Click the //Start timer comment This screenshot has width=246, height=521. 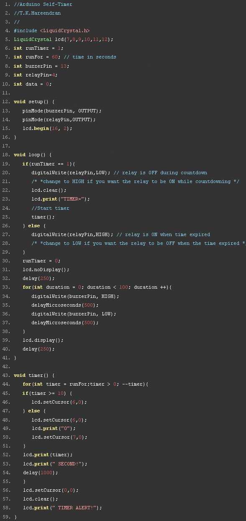click(50, 208)
